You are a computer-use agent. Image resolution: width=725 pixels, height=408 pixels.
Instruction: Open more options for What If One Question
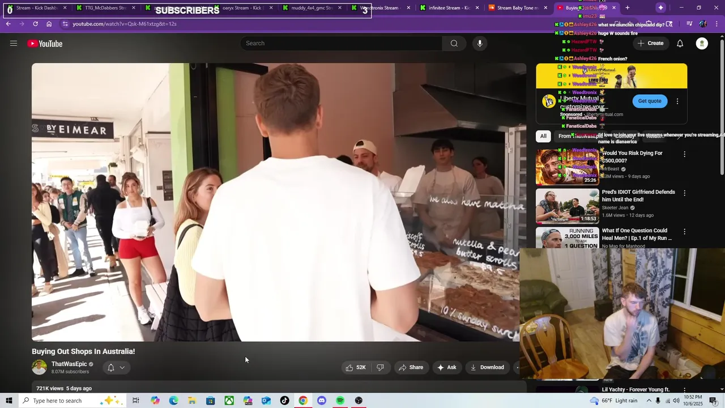pos(684,232)
